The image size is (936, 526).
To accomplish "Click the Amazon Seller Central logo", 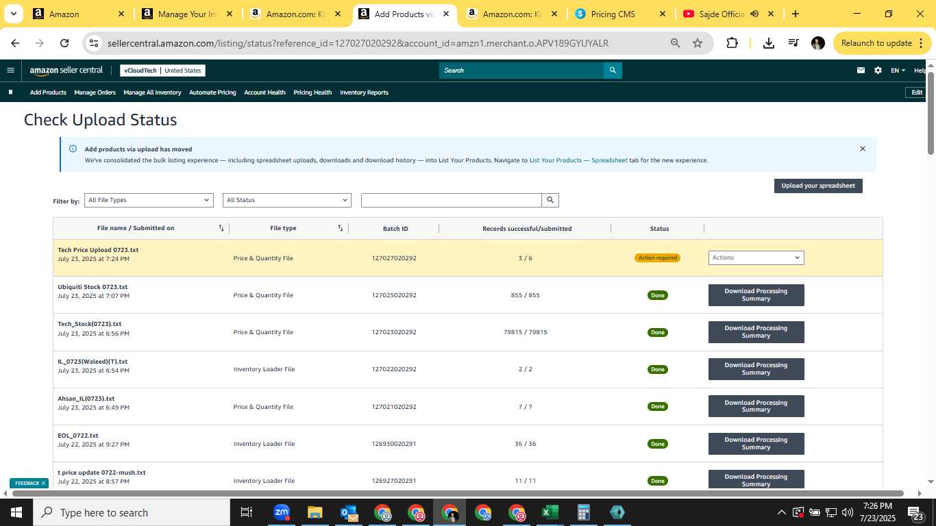I will [x=66, y=70].
